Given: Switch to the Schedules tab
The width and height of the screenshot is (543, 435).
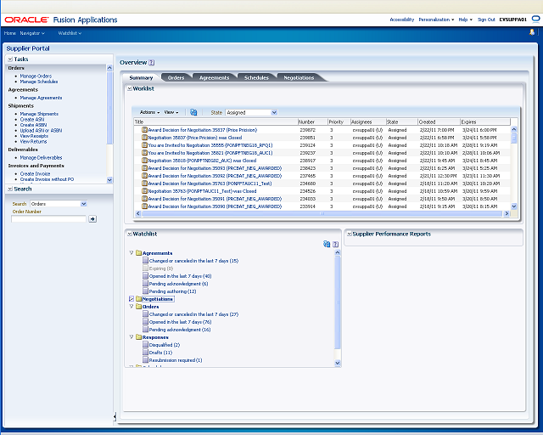Looking at the screenshot, I should tap(256, 77).
